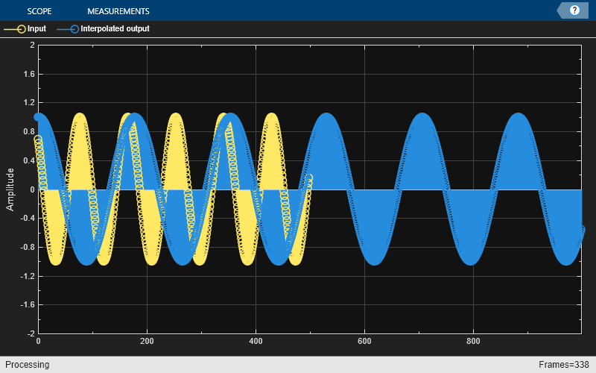Click the y-axis tick label -2
The image size is (596, 373).
click(x=30, y=333)
